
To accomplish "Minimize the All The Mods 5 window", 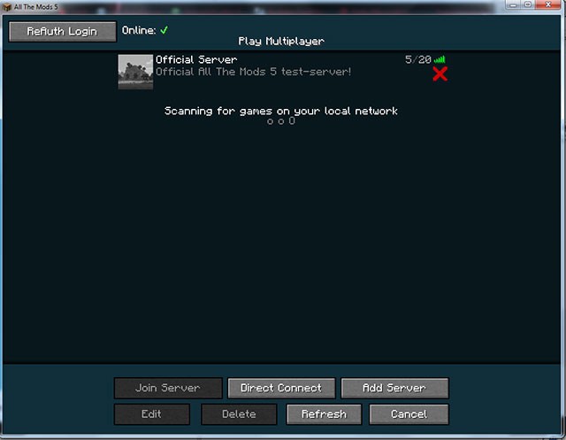I will [x=513, y=4].
